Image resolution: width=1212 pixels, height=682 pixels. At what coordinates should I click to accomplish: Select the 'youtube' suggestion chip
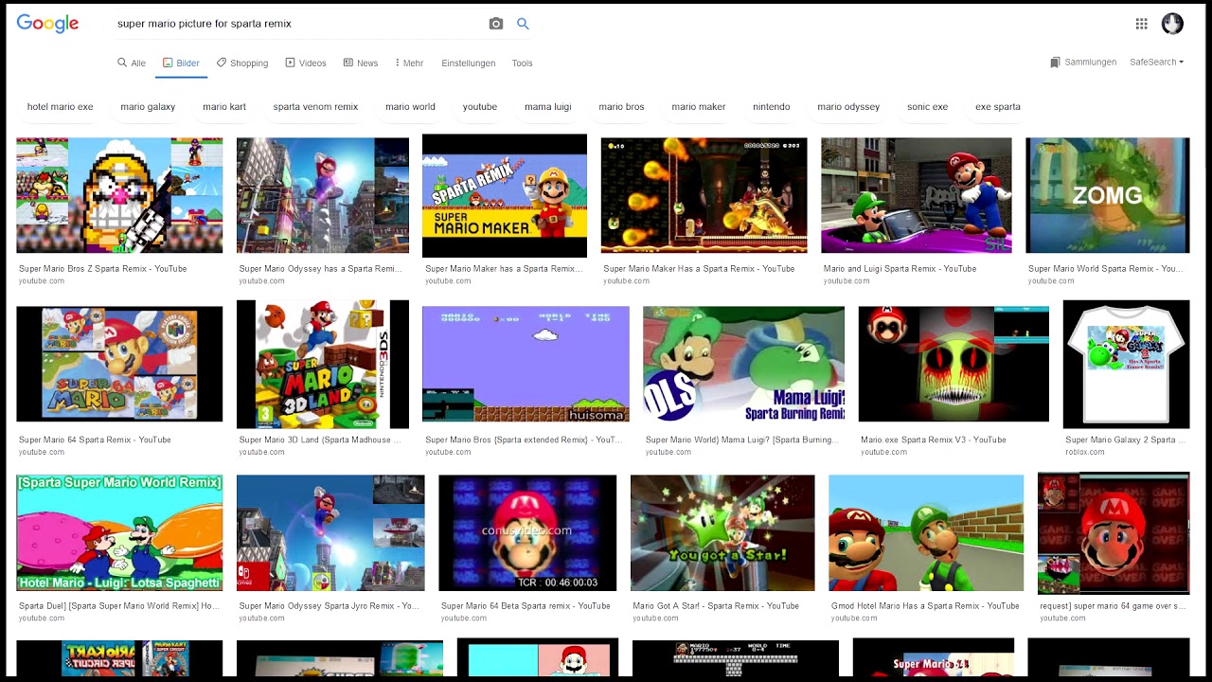click(480, 107)
